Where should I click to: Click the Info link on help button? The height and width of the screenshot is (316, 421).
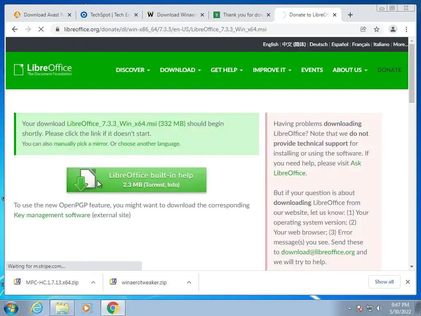click(x=172, y=185)
